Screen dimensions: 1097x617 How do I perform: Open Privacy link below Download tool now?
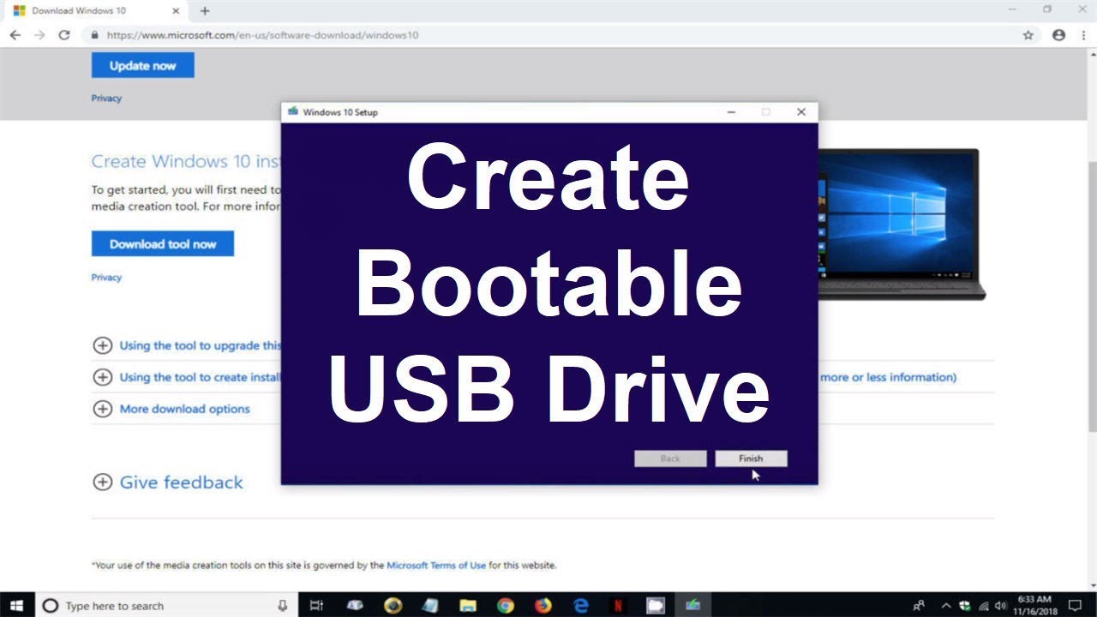click(106, 277)
